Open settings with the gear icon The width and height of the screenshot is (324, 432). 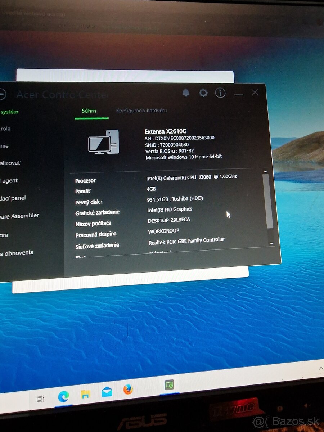point(203,93)
